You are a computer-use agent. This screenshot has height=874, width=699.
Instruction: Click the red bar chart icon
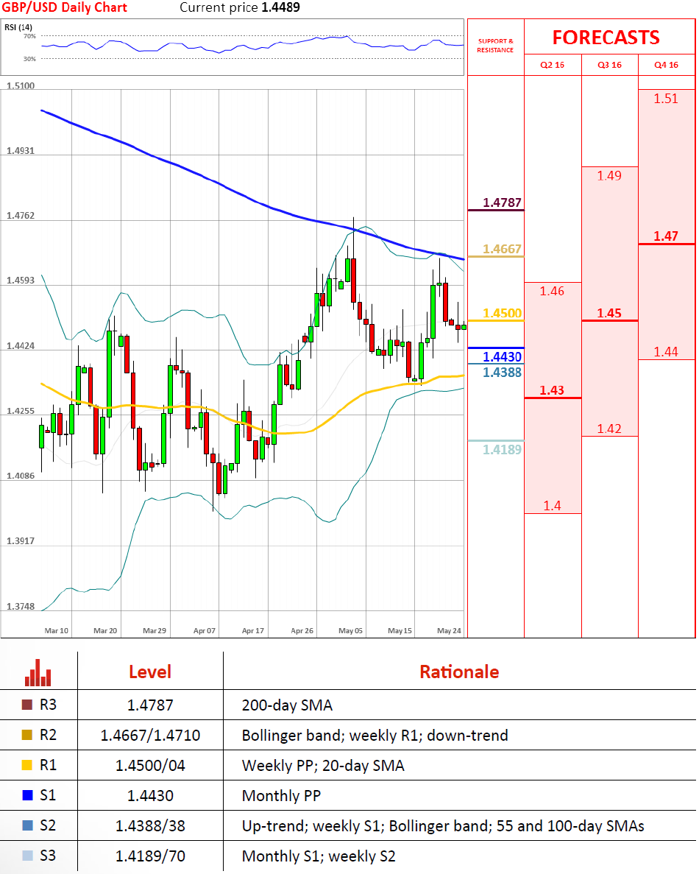pyautogui.click(x=38, y=673)
